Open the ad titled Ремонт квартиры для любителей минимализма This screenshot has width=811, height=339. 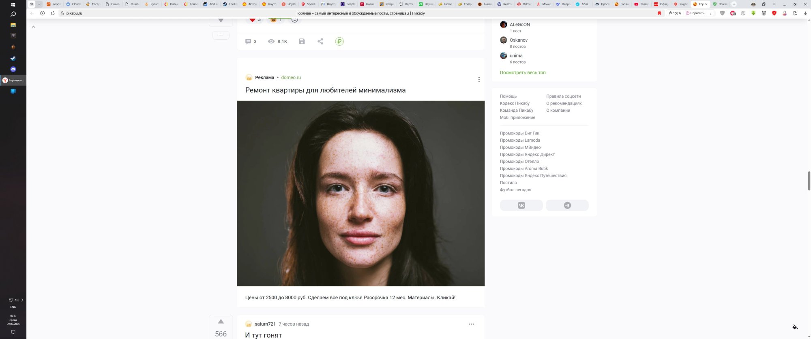point(325,90)
